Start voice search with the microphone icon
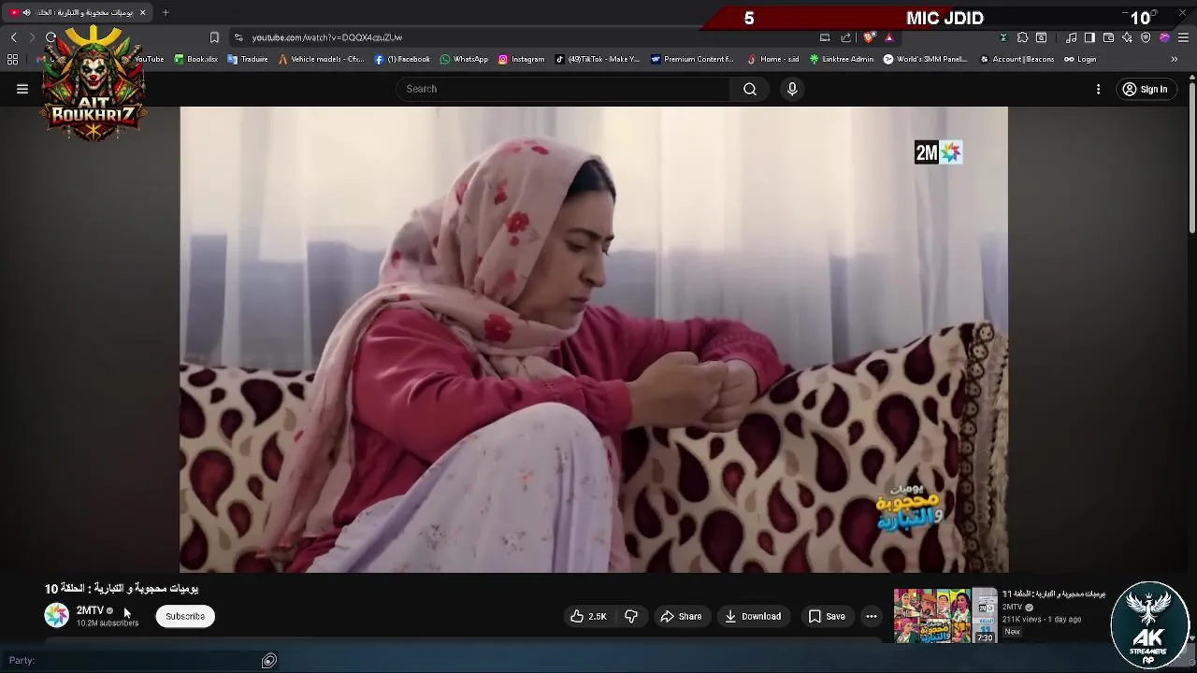The image size is (1197, 673). tap(792, 89)
